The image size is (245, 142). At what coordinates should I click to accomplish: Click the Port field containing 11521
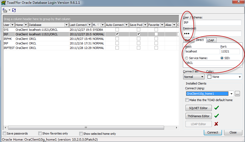click(230, 51)
